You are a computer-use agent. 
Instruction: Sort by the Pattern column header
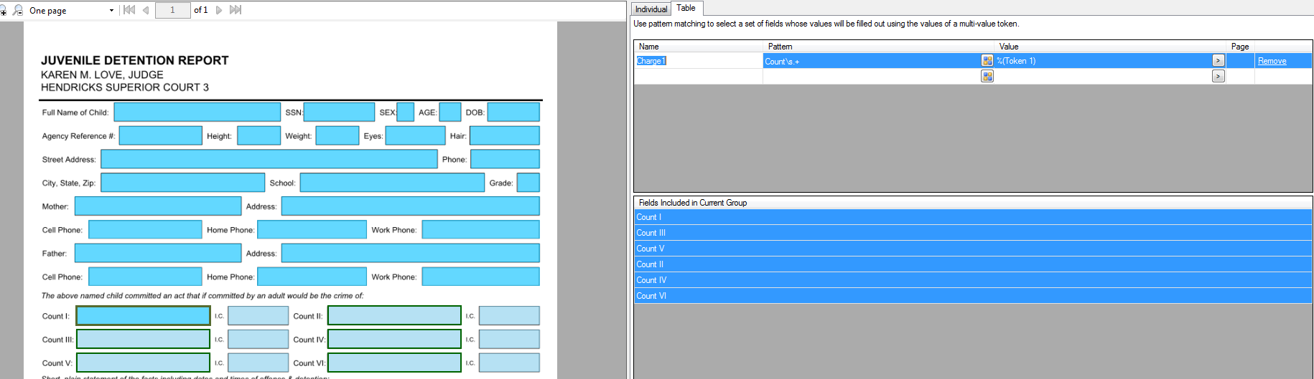(781, 47)
